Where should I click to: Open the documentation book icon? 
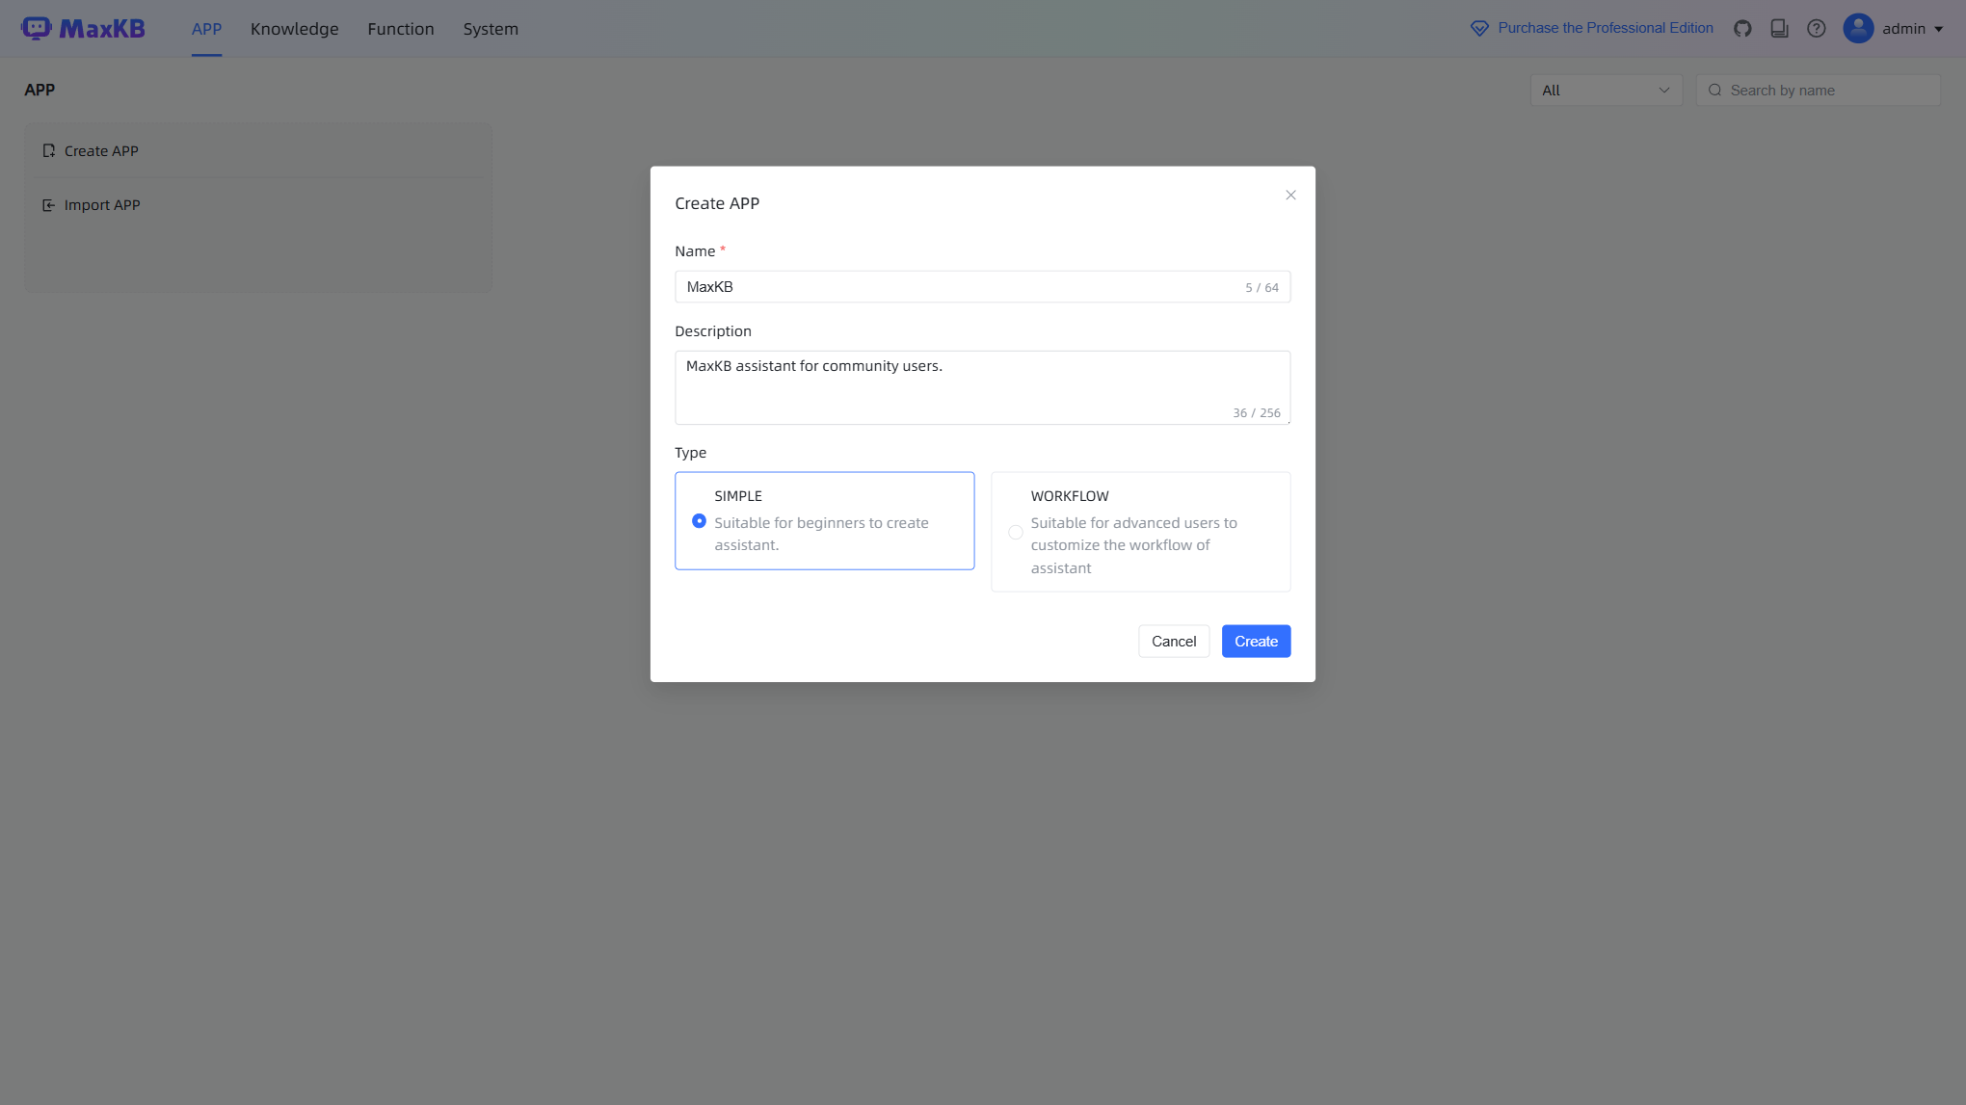click(1778, 28)
